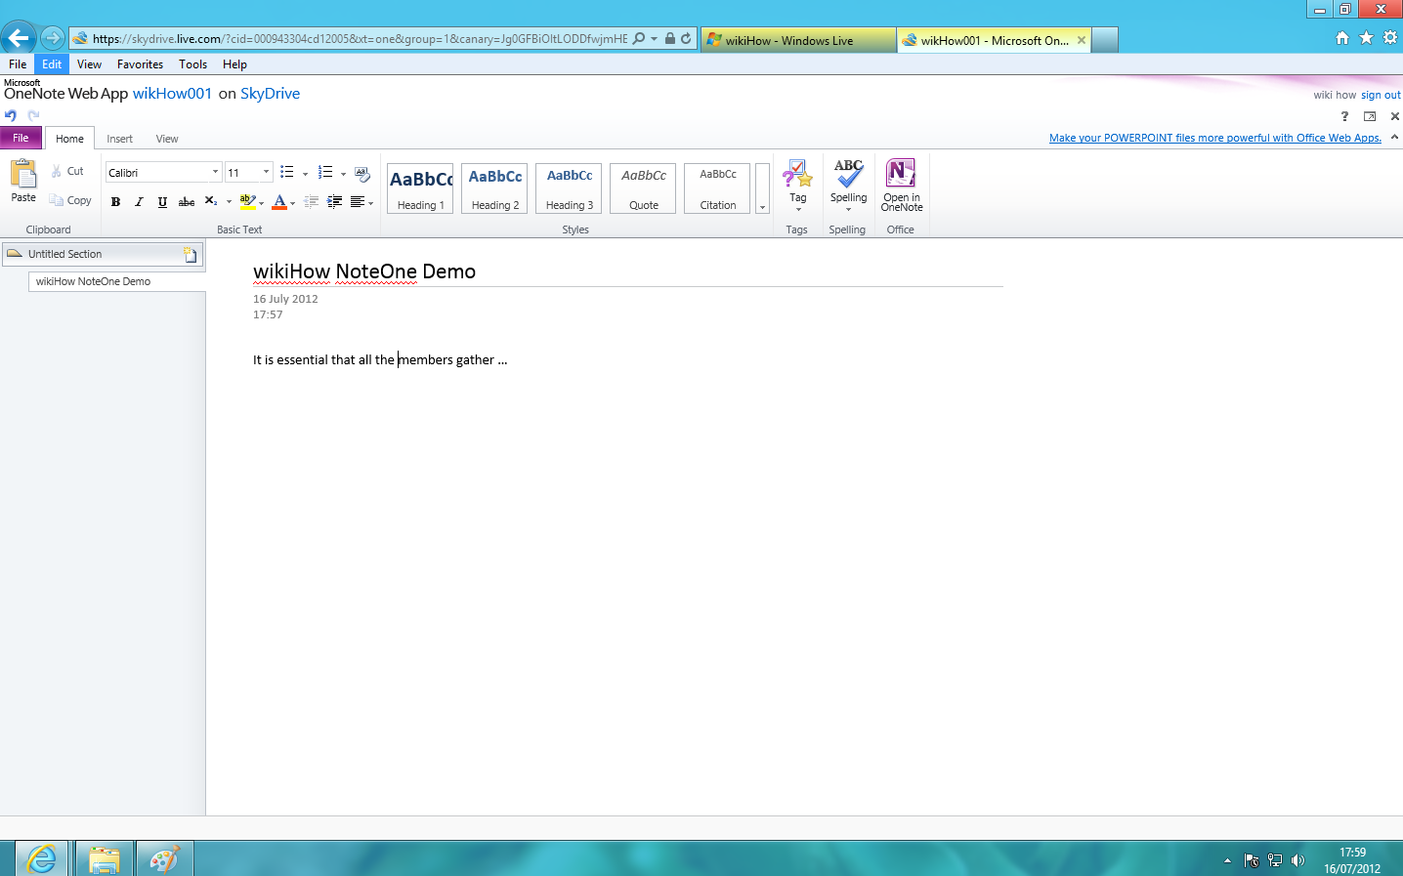The image size is (1403, 876).
Task: Click the Increase Indent icon
Action: click(334, 202)
